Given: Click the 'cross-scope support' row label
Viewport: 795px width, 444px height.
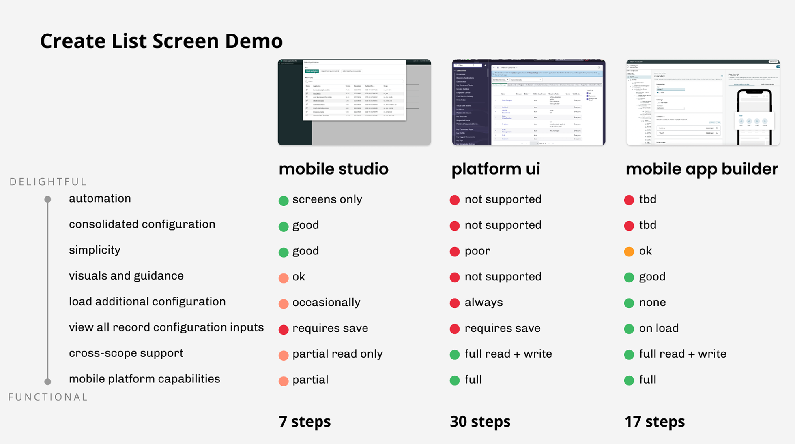Looking at the screenshot, I should pyautogui.click(x=126, y=353).
